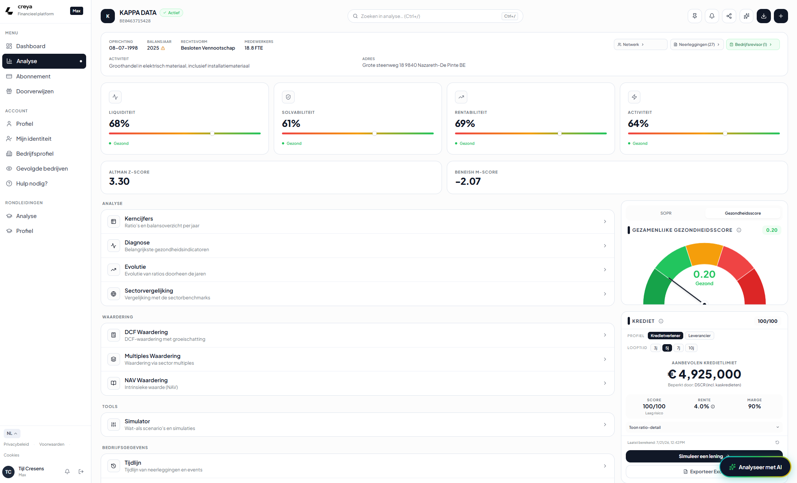Screen dimensions: 797x483
Task: Open Mijn identiteit in the sidebar
Action: coord(44,138)
